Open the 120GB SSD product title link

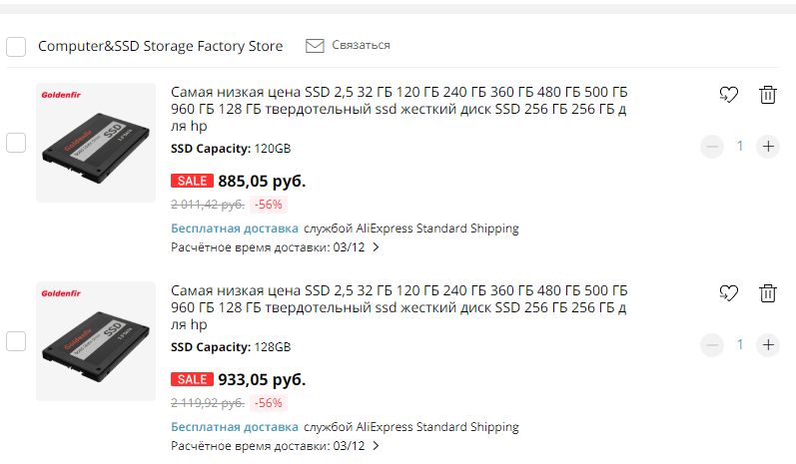[399, 108]
